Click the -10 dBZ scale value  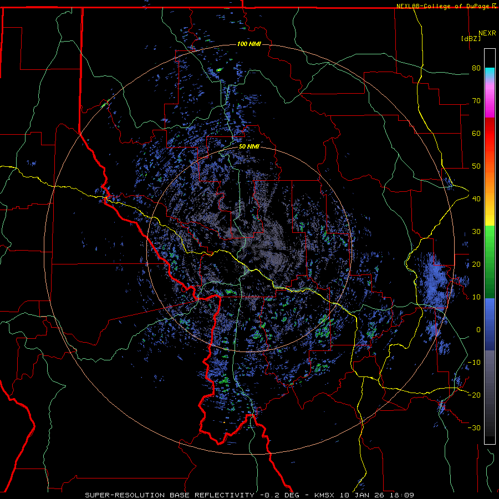[x=474, y=362]
